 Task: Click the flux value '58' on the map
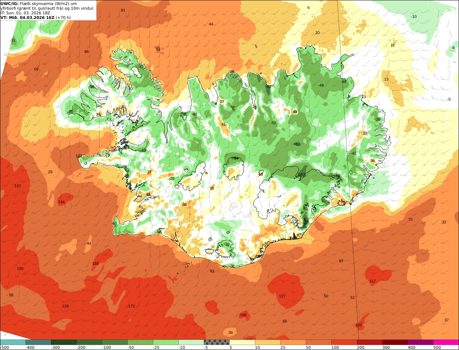[x=11, y=295]
